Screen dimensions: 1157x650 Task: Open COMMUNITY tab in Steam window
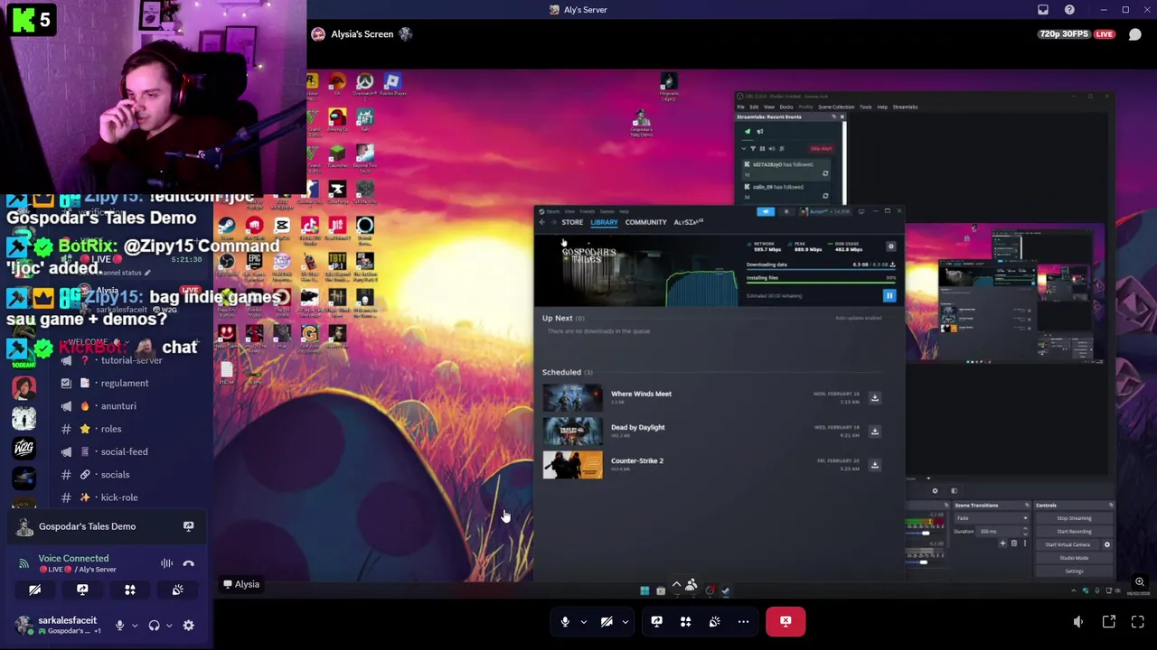click(645, 222)
